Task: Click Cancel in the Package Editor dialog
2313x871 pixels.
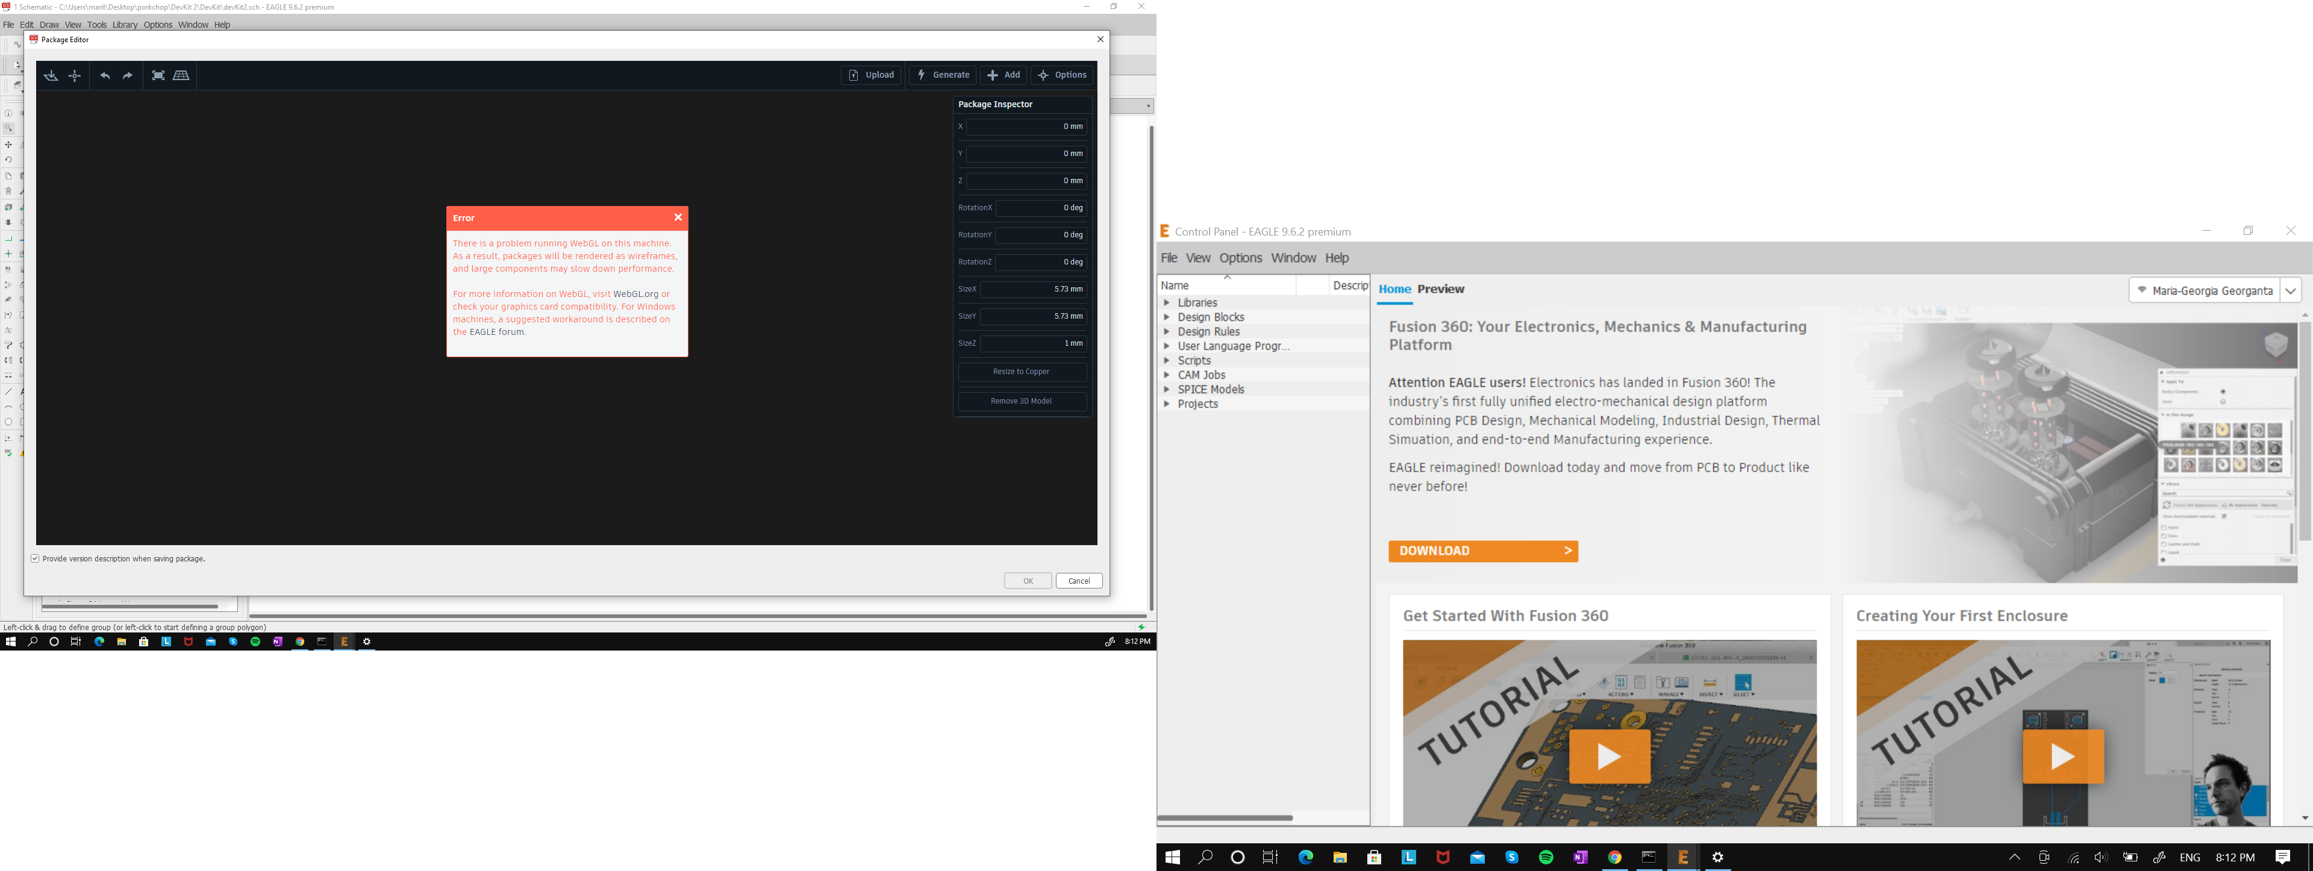Action: point(1079,581)
